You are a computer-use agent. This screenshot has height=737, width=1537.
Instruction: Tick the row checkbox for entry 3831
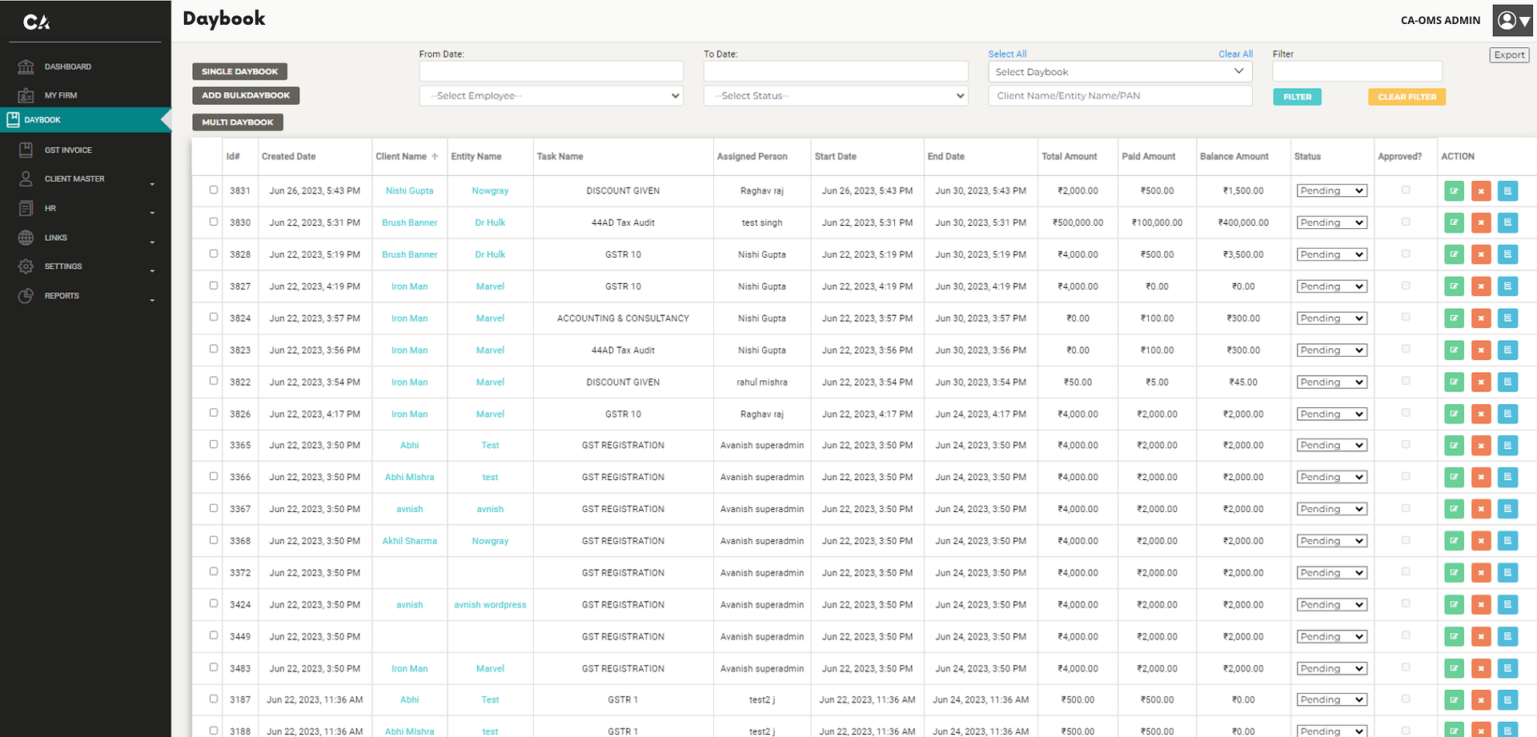click(x=214, y=190)
